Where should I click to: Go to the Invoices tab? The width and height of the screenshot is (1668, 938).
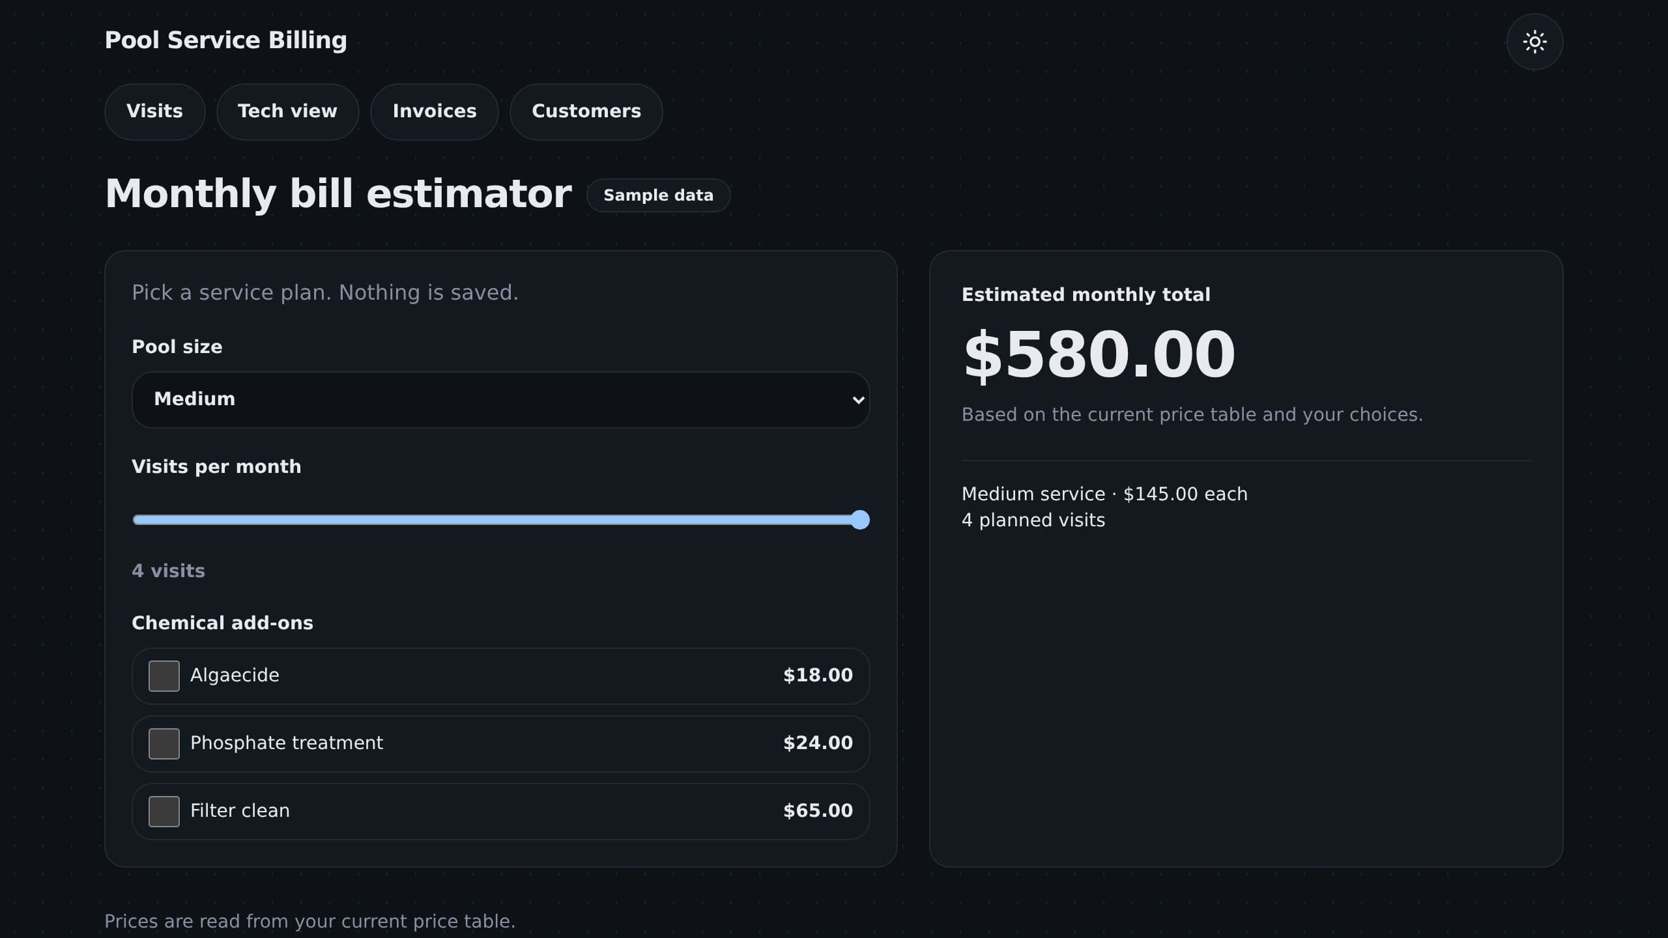435,111
